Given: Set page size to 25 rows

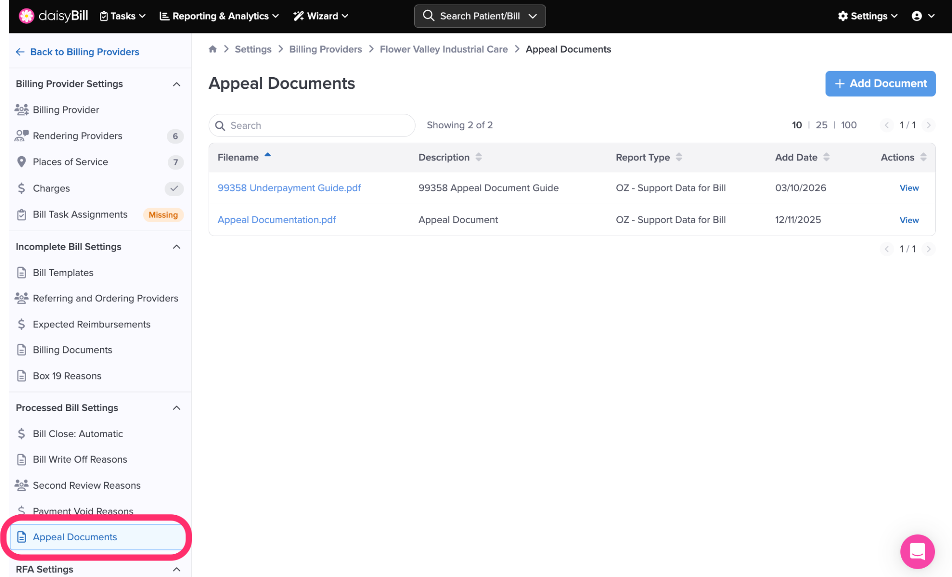Looking at the screenshot, I should click(x=821, y=125).
